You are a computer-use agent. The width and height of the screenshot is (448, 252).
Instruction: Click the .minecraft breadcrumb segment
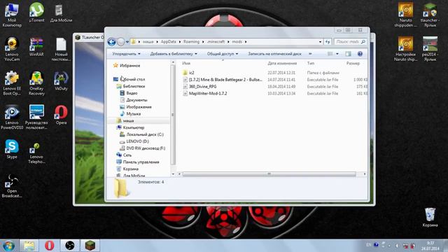point(216,42)
